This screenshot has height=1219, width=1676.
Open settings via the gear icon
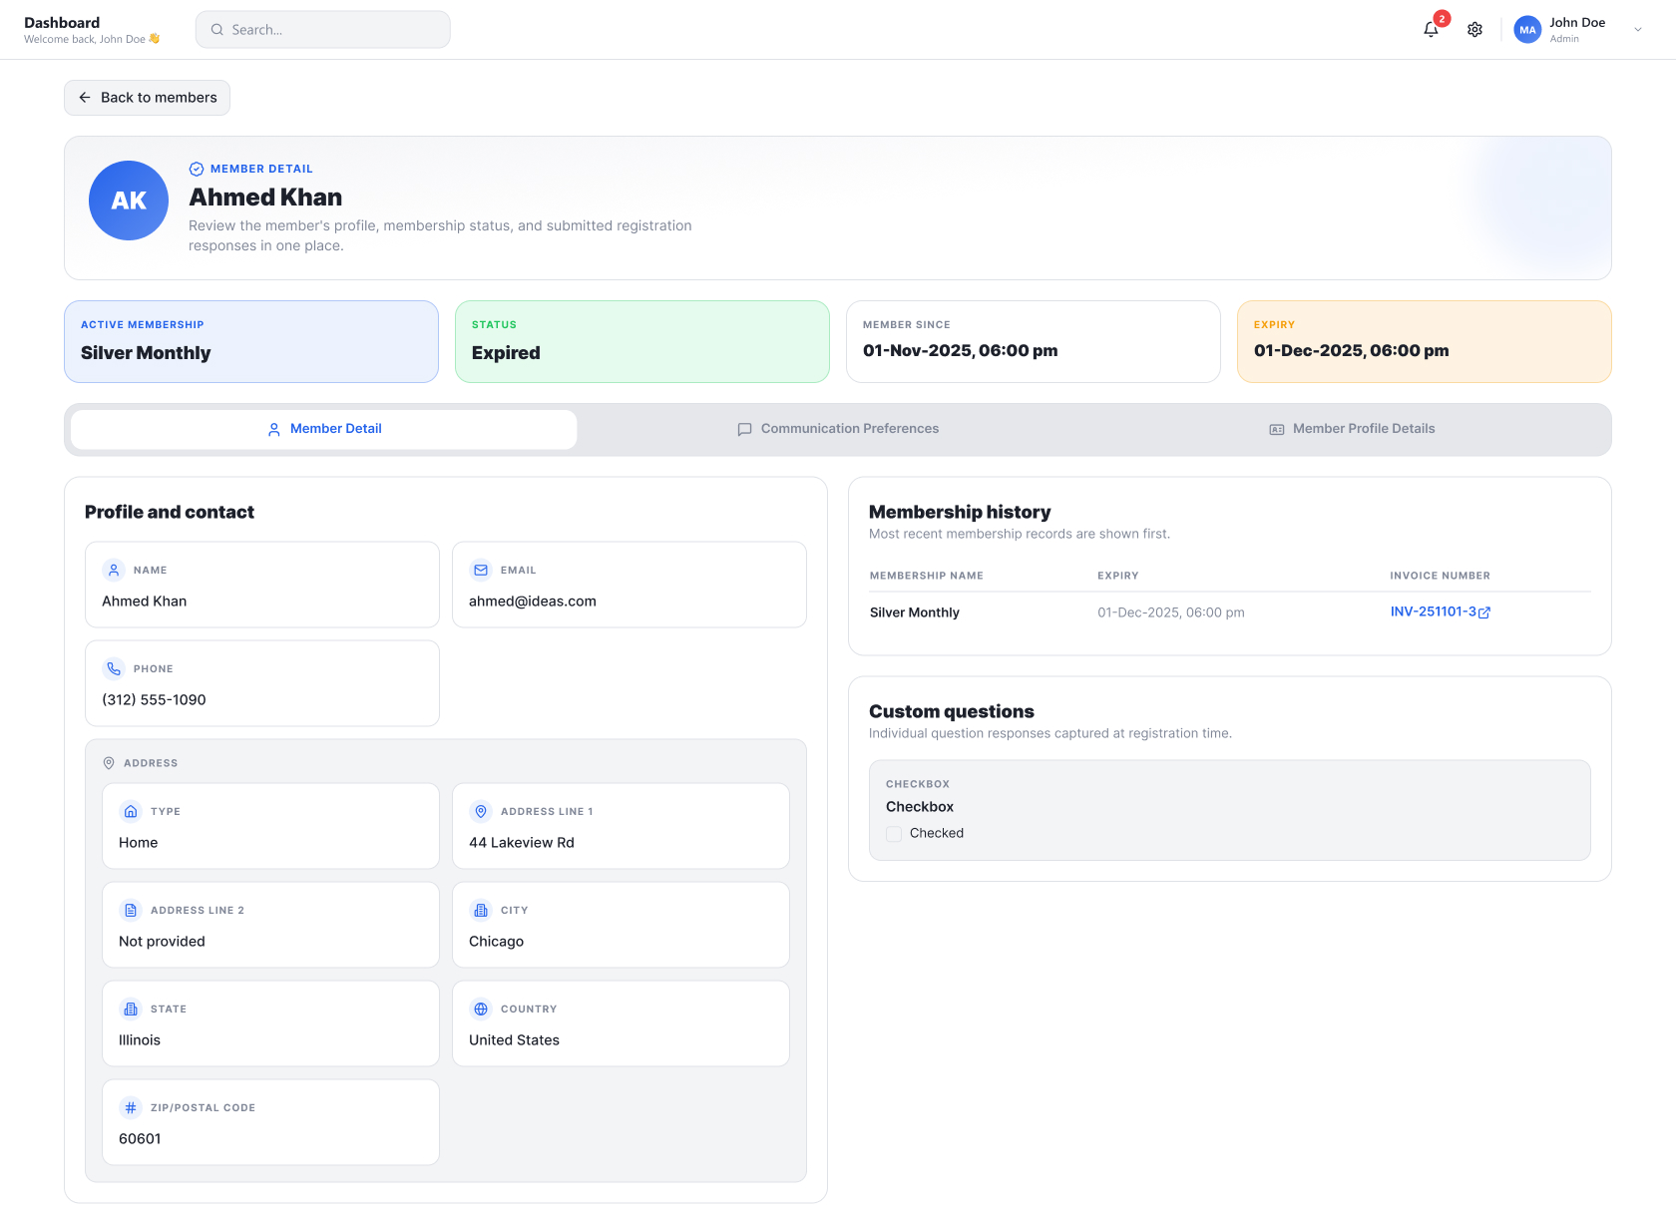click(1474, 30)
